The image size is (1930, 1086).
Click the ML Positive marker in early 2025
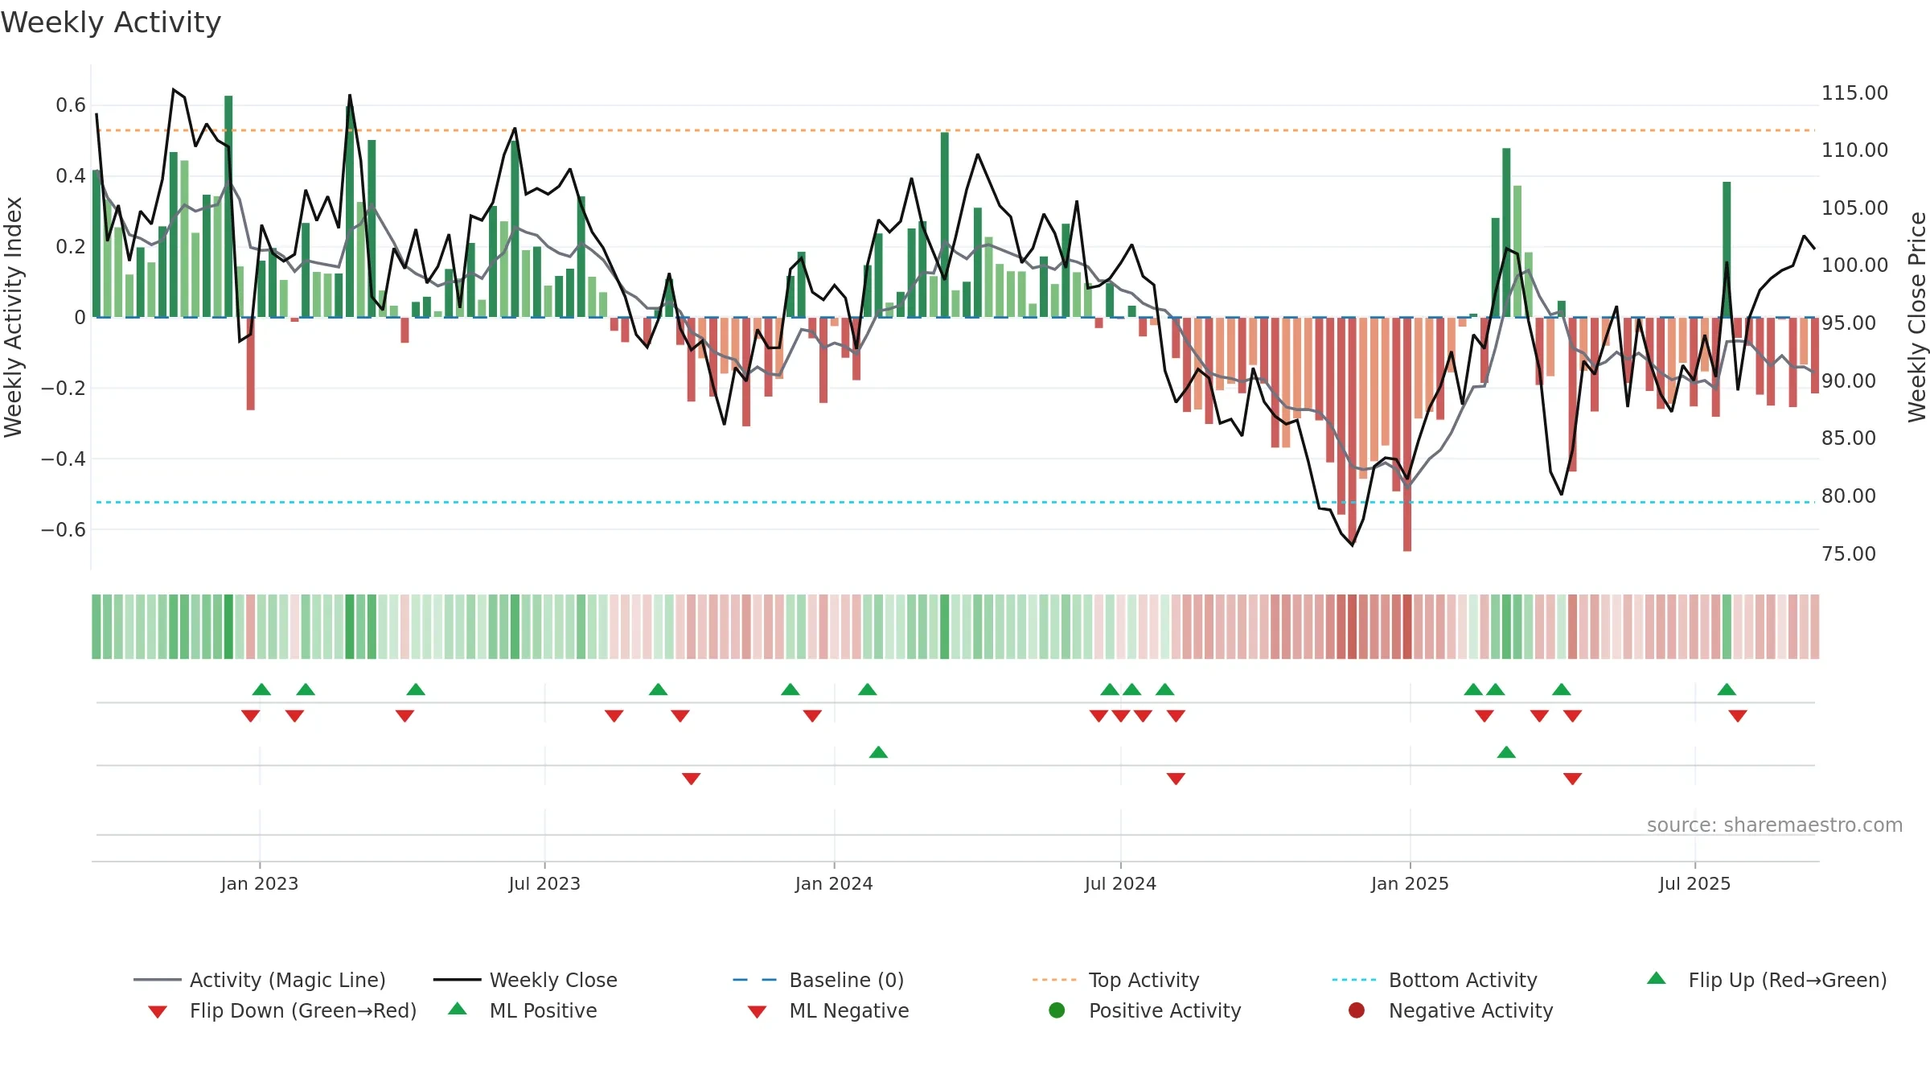1506,752
